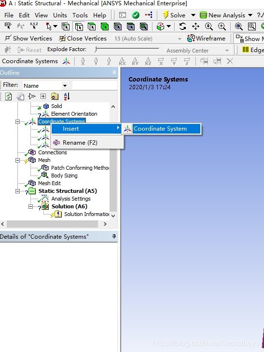
Task: Collapse the Mesh tree node
Action: [17, 160]
